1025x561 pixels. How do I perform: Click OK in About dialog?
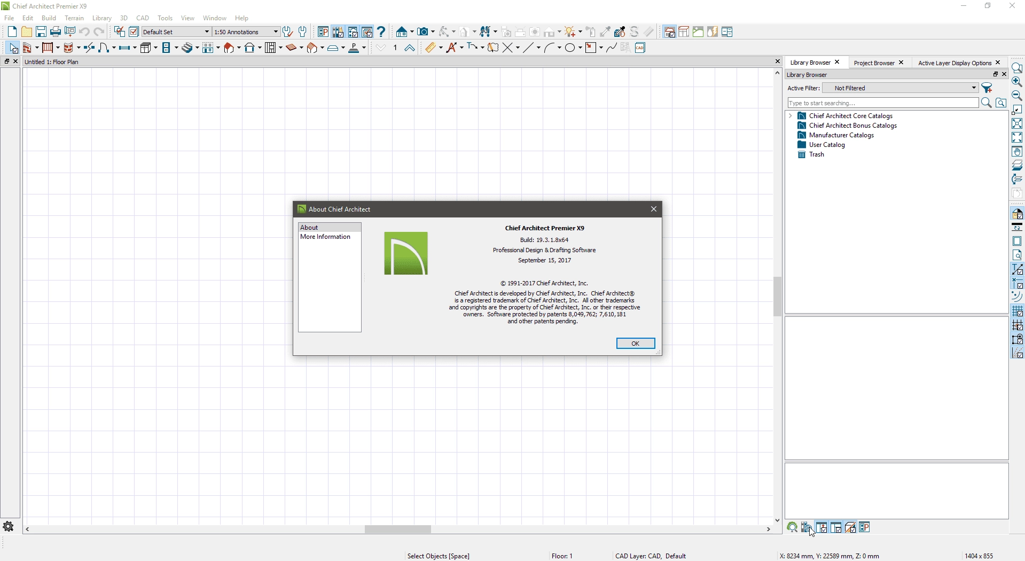coord(636,344)
